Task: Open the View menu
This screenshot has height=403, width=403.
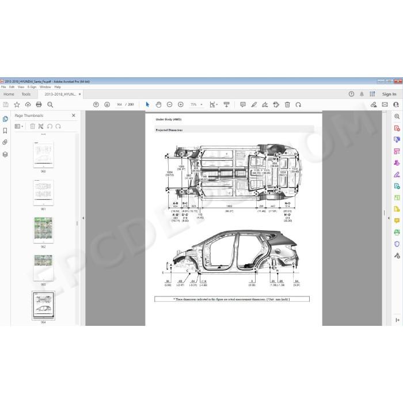Action: click(21, 87)
